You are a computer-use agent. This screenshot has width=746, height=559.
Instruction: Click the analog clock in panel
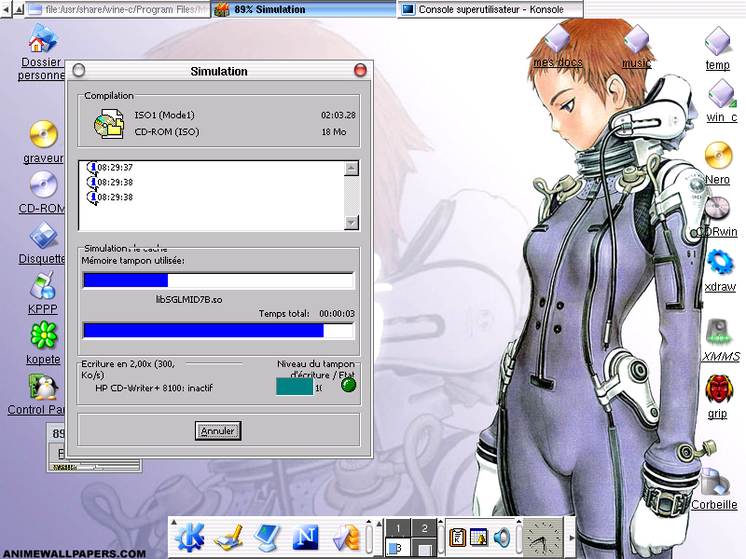click(x=542, y=539)
